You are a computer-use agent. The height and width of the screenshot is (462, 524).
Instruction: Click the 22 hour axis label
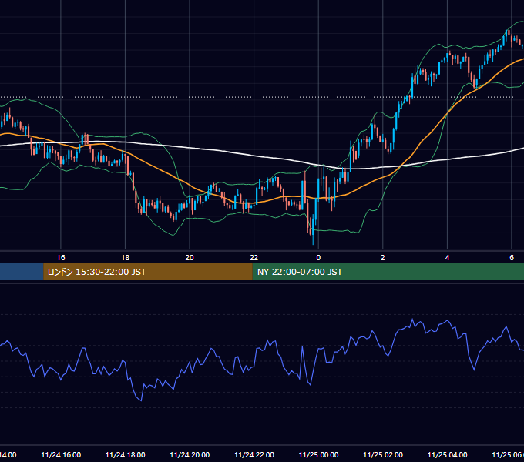tap(254, 258)
